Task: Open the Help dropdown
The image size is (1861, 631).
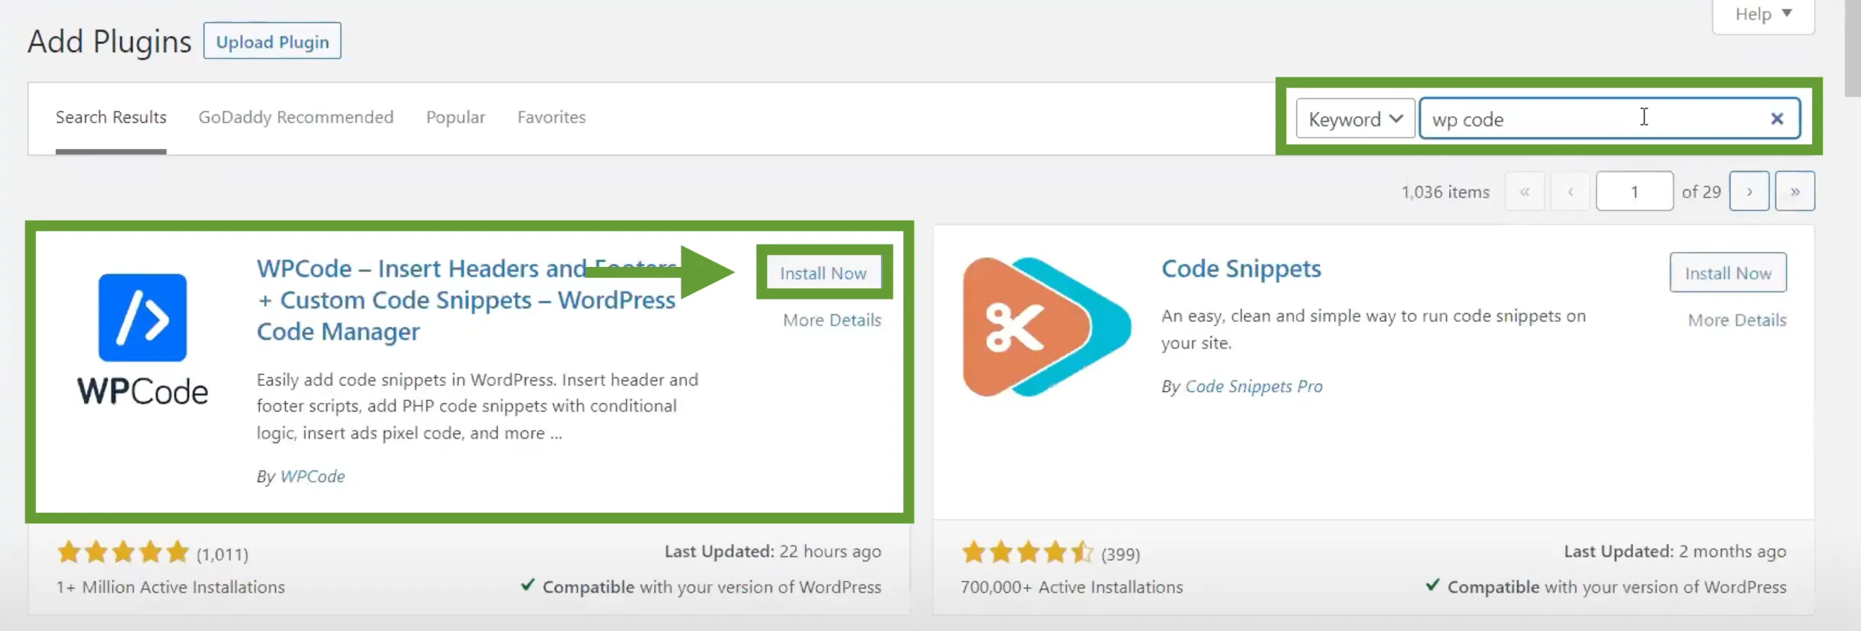Action: tap(1763, 14)
